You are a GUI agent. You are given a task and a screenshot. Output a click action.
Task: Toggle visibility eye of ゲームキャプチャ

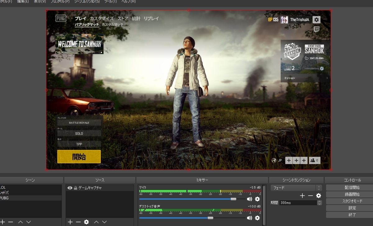point(70,188)
